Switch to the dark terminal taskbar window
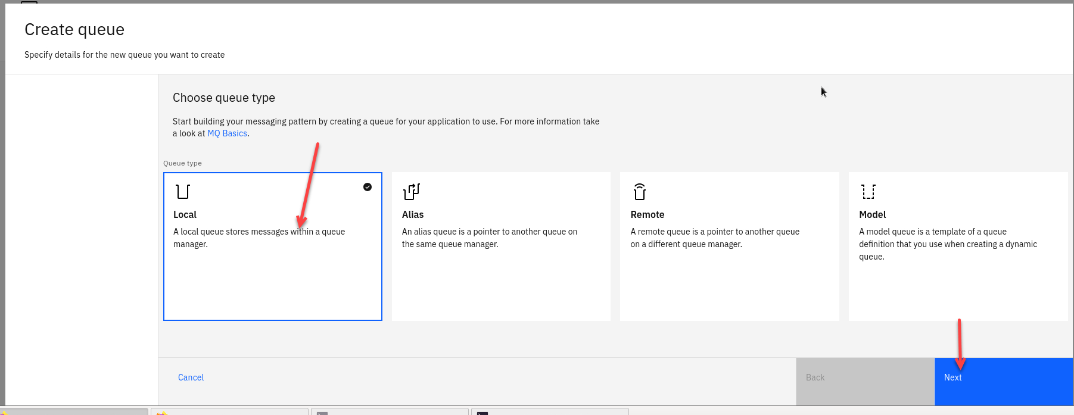This screenshot has height=415, width=1074. pos(549,411)
